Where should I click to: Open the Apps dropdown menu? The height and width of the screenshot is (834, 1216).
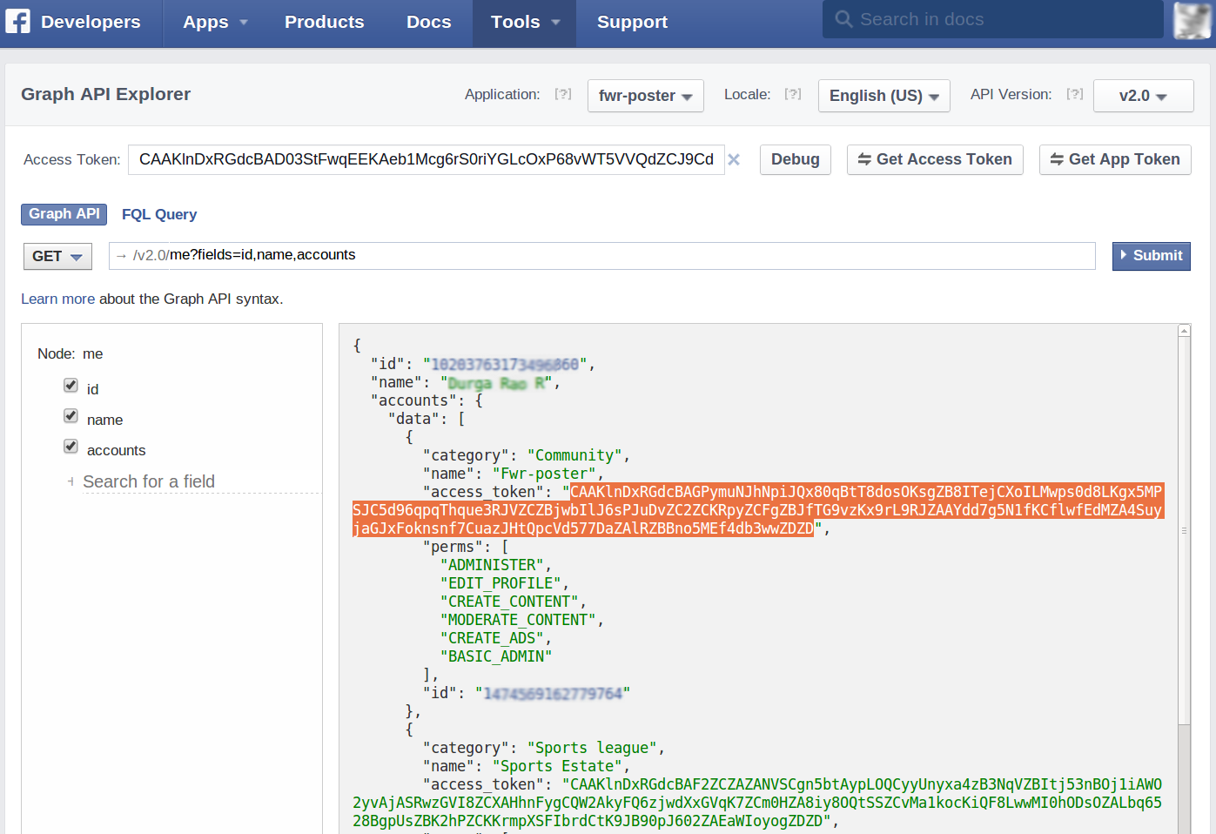click(215, 23)
